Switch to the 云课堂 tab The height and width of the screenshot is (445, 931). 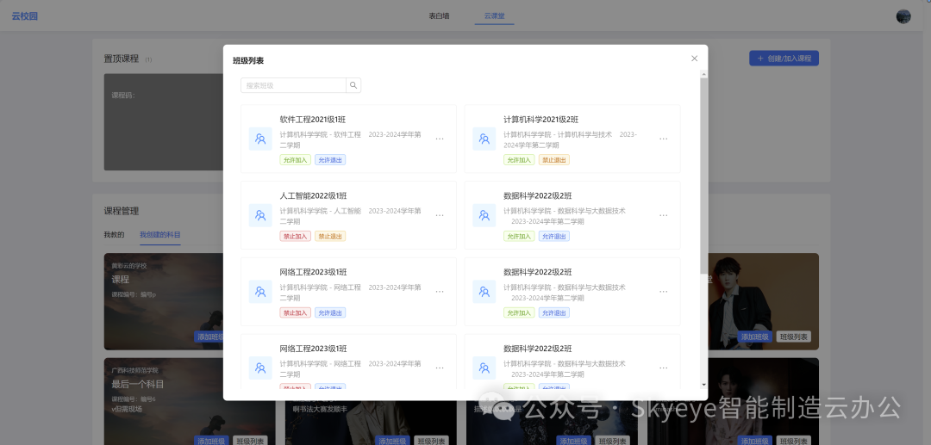[x=494, y=16]
